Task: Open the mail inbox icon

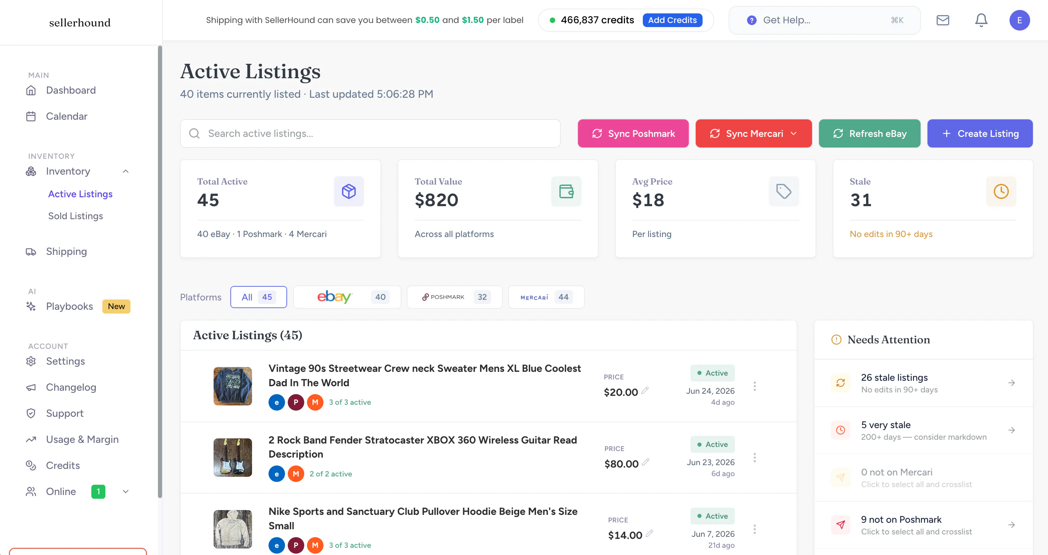Action: click(943, 20)
